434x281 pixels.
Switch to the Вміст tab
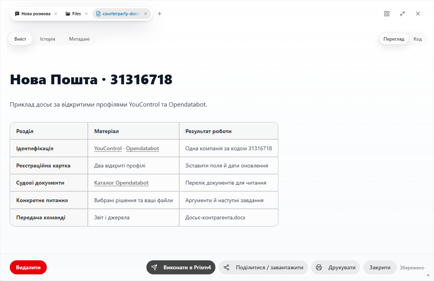(20, 39)
